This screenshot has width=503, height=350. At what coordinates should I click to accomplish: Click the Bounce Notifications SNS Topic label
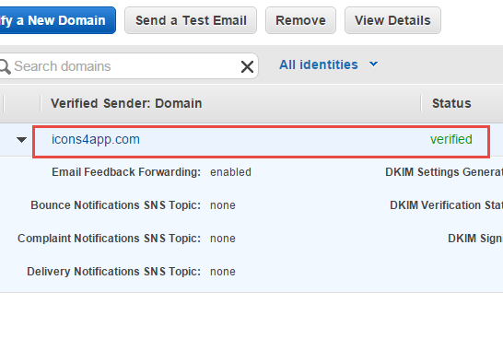115,205
